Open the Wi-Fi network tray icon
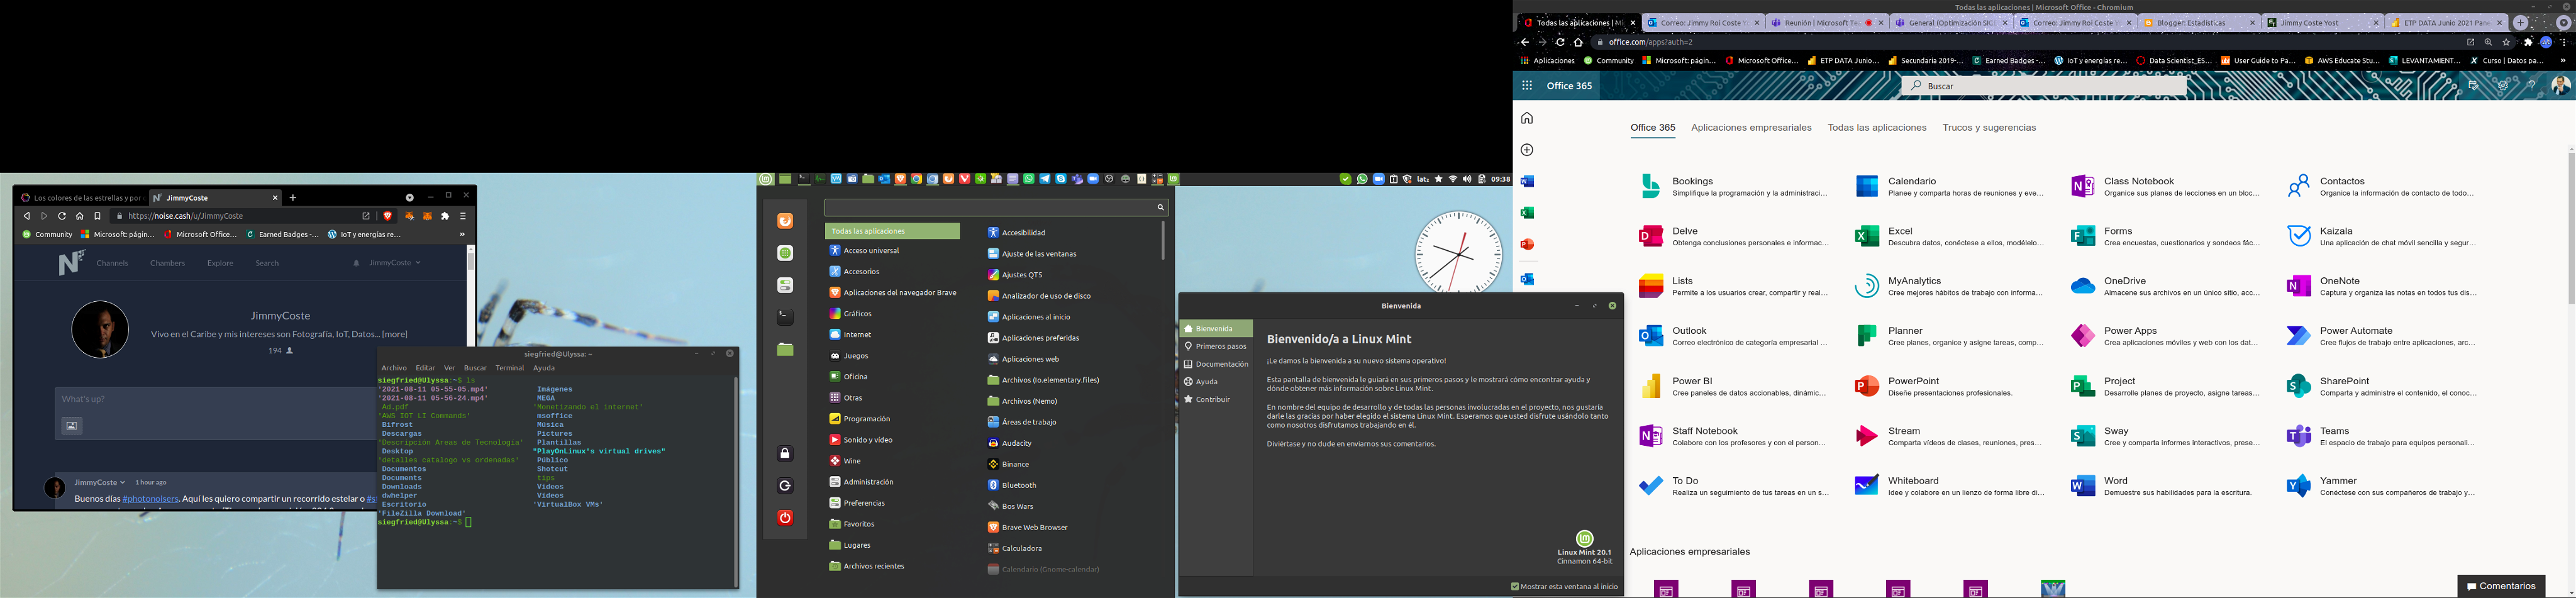The image size is (2576, 598). [1453, 179]
